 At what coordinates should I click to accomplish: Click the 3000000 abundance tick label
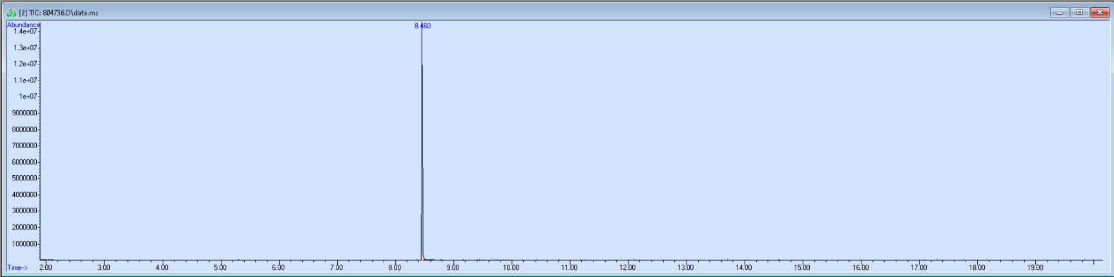[25, 211]
